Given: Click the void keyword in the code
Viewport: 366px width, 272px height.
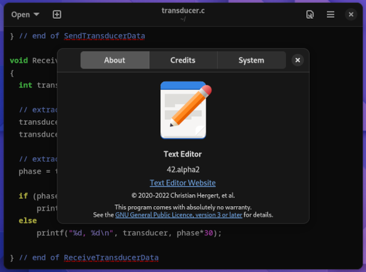Looking at the screenshot, I should pos(19,60).
